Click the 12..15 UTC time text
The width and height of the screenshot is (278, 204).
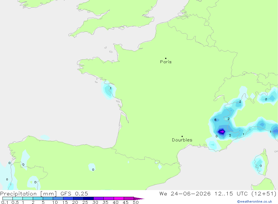coord(231,194)
